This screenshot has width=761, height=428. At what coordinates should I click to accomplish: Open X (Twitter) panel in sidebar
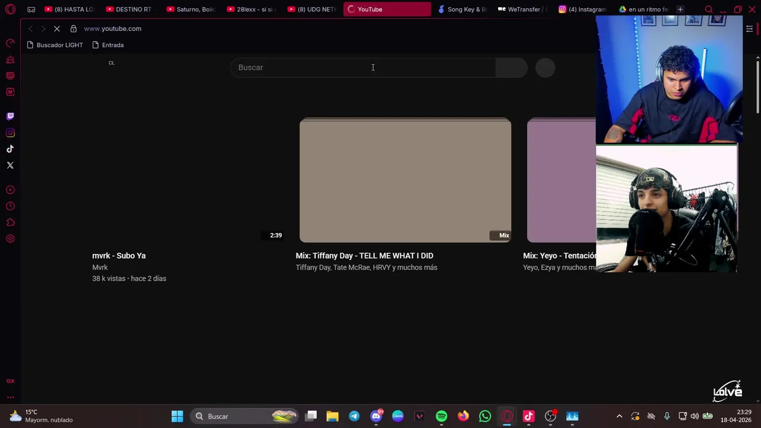click(x=10, y=165)
